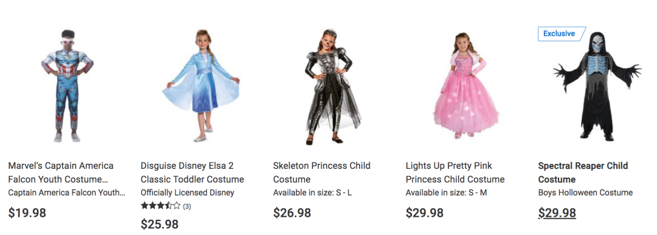Open the (3) review count link

coord(187,206)
